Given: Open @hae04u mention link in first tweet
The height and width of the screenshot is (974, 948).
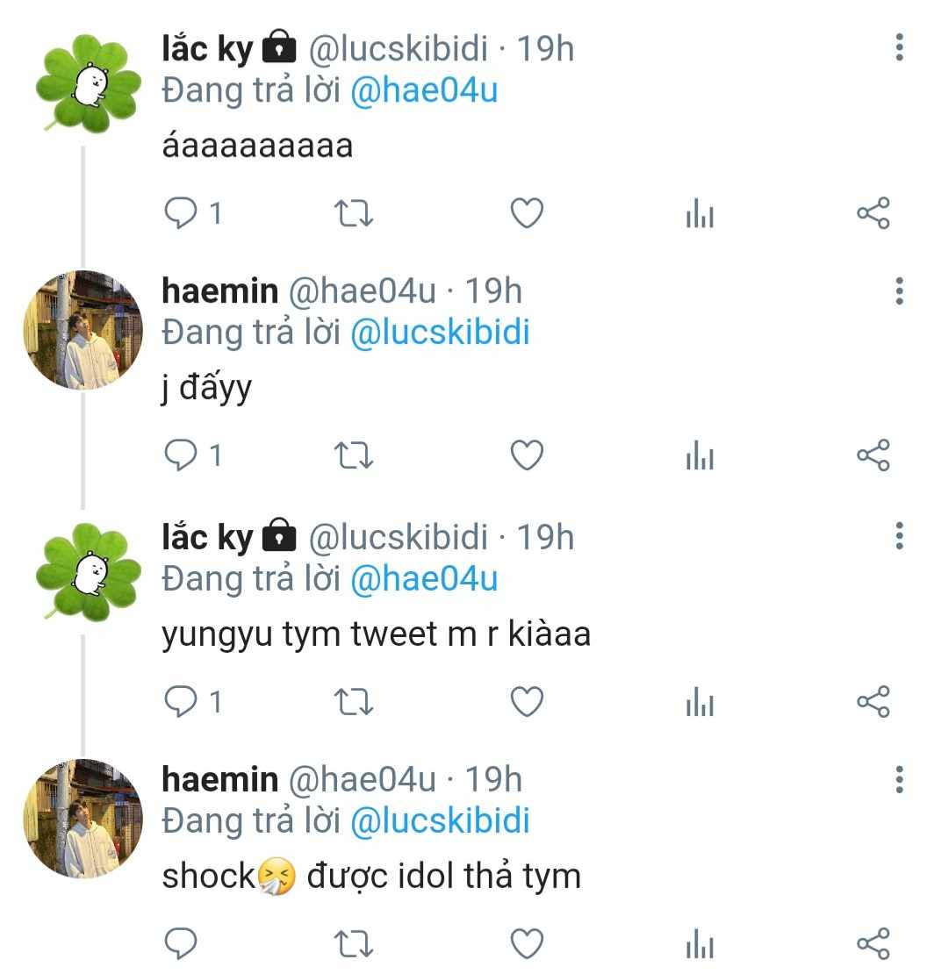Looking at the screenshot, I should pos(424,91).
